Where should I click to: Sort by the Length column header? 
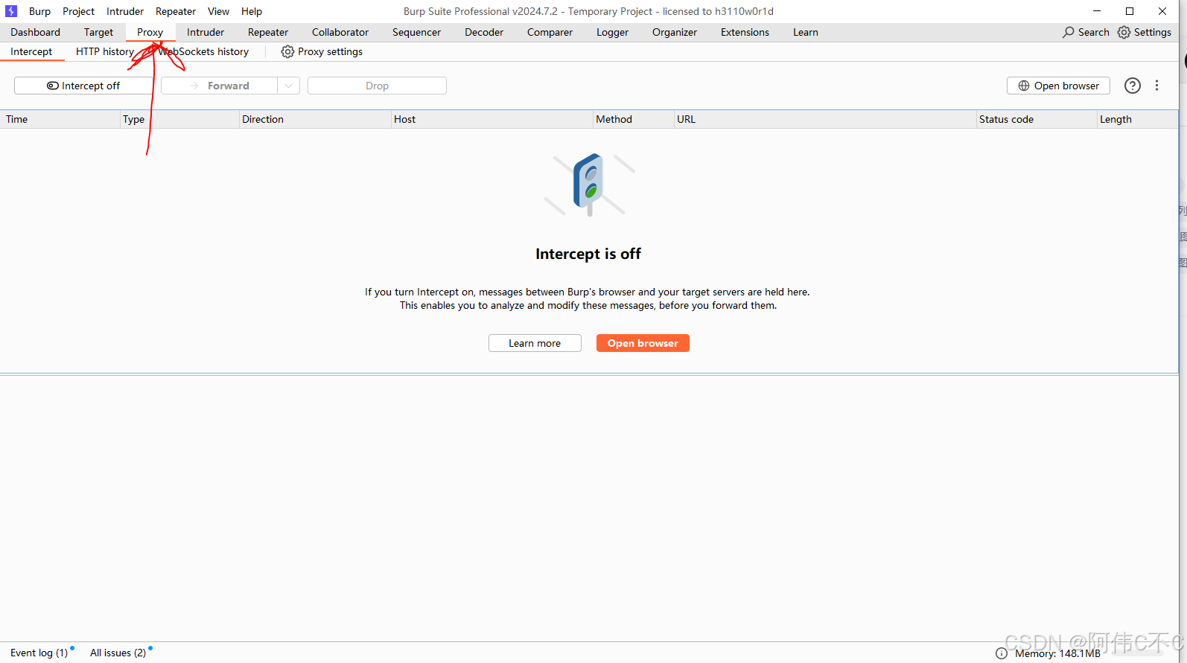[x=1138, y=119]
